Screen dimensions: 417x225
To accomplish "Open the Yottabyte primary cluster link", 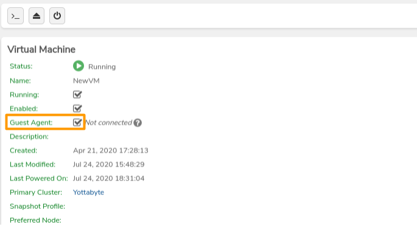I will pyautogui.click(x=88, y=192).
